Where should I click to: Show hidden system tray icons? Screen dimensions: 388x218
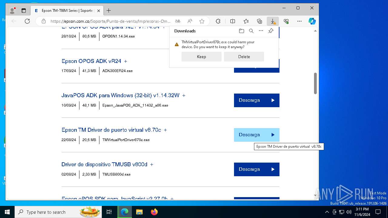click(x=327, y=212)
